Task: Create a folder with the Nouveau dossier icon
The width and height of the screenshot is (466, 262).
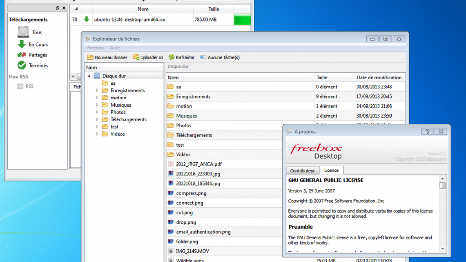Action: coord(90,57)
